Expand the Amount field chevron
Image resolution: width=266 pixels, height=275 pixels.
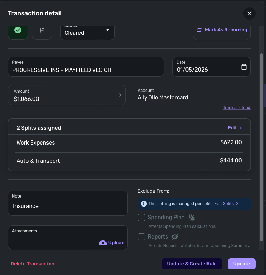pos(120,95)
